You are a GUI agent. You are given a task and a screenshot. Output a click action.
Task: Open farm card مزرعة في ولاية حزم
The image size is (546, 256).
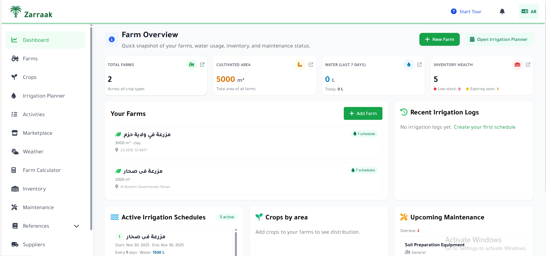click(x=246, y=142)
